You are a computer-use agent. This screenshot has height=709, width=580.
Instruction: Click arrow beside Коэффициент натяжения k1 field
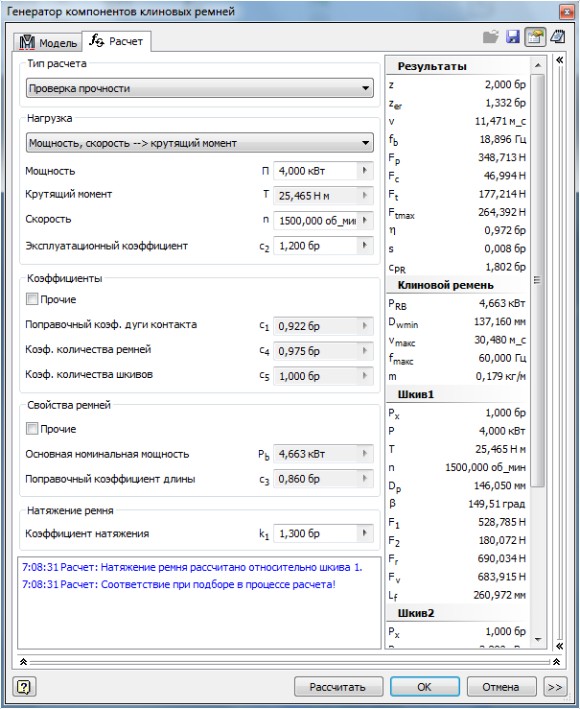(x=365, y=533)
